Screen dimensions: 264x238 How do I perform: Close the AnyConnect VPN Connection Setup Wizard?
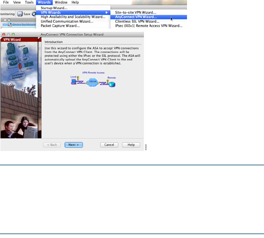click(x=4, y=35)
